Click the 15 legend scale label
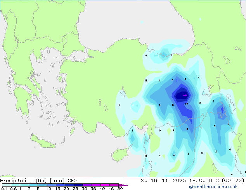Viewport: 246px width, 190px height. click(57, 188)
